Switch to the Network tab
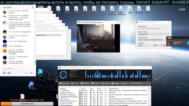The image size is (189, 106). [x=85, y=83]
